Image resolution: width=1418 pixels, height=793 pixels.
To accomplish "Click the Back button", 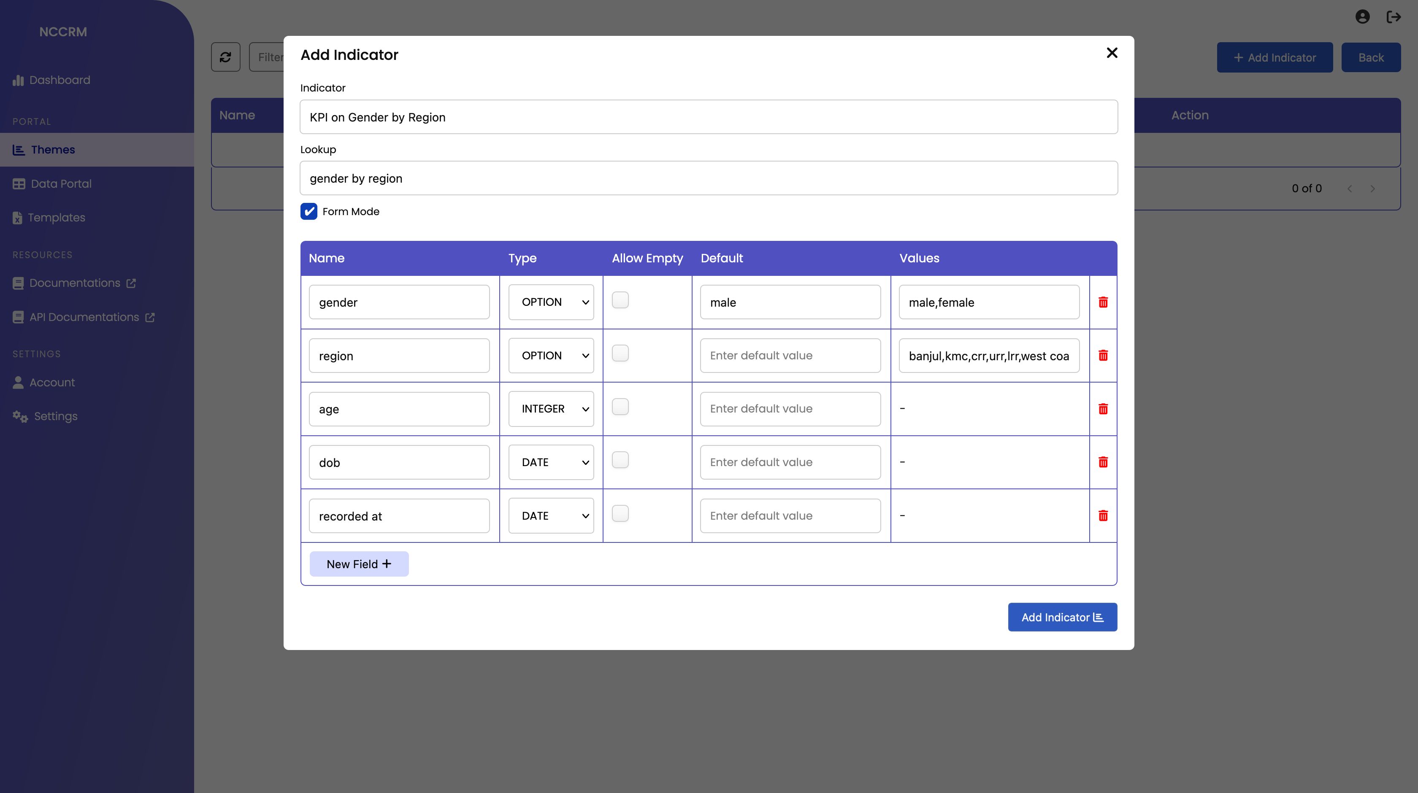I will (x=1371, y=57).
